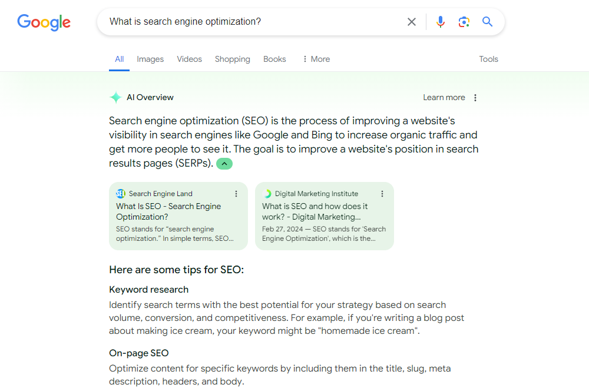The image size is (589, 391).
Task: Click the AI Overview sparkle icon
Action: [x=116, y=98]
